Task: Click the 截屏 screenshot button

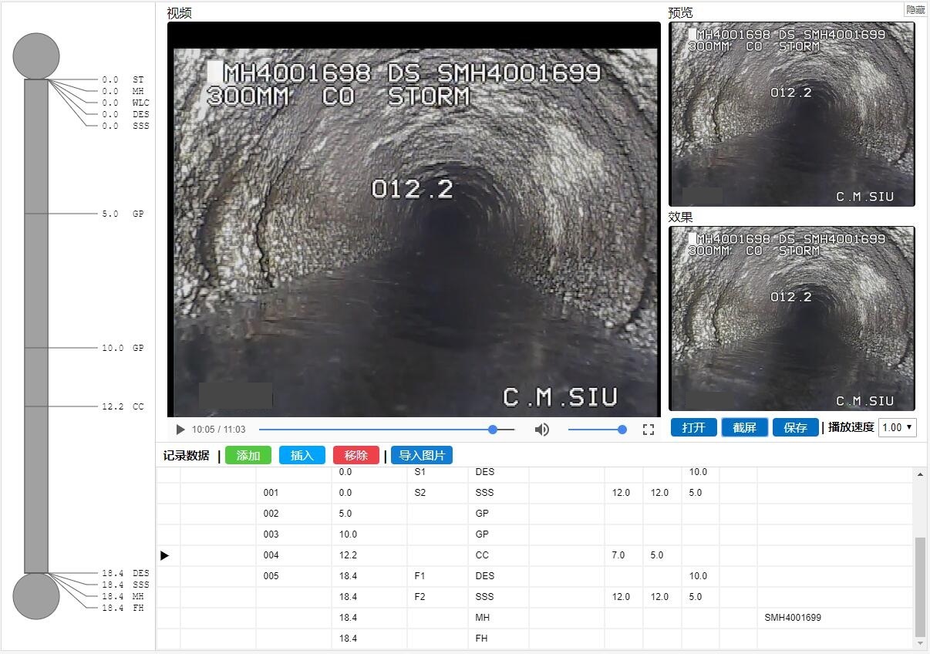Action: point(744,427)
